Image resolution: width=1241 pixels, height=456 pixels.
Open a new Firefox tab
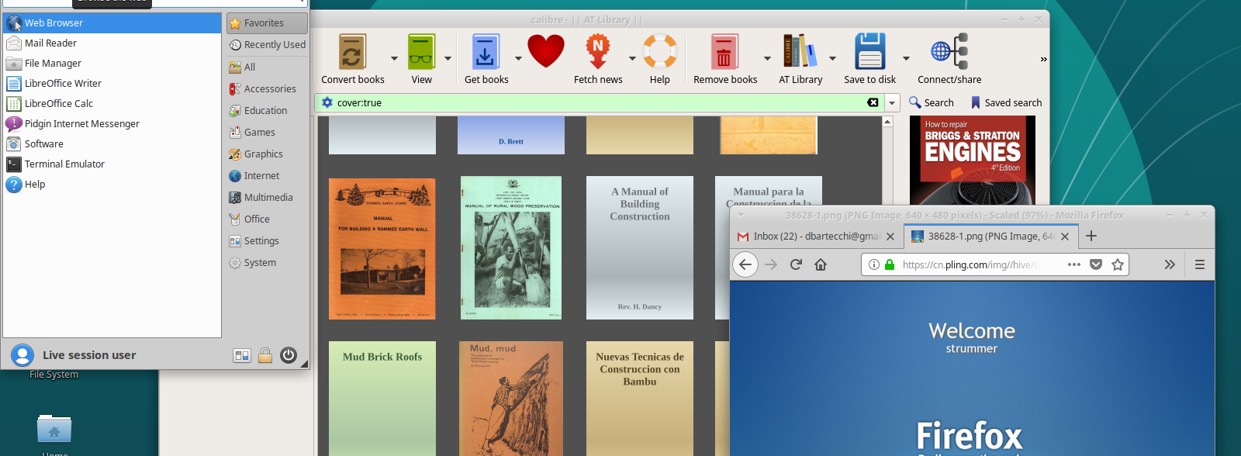pos(1091,236)
